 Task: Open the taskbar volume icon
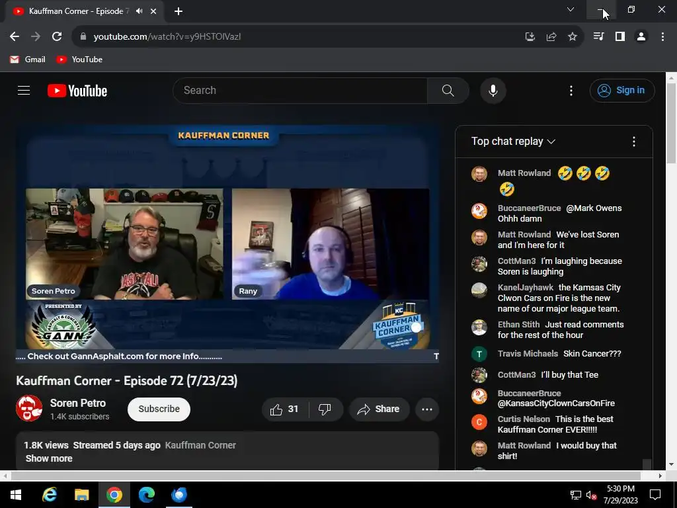pyautogui.click(x=592, y=495)
